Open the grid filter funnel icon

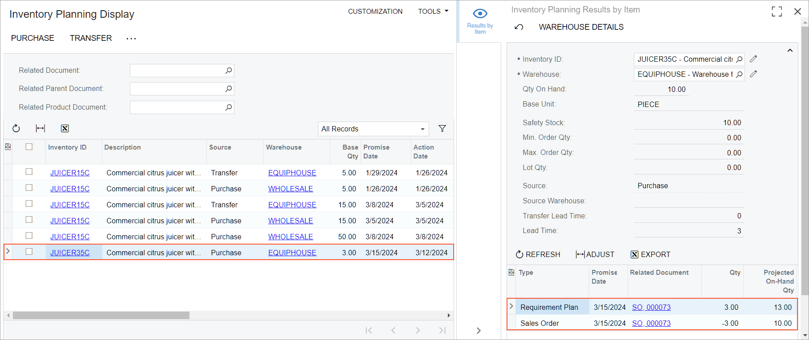point(442,129)
